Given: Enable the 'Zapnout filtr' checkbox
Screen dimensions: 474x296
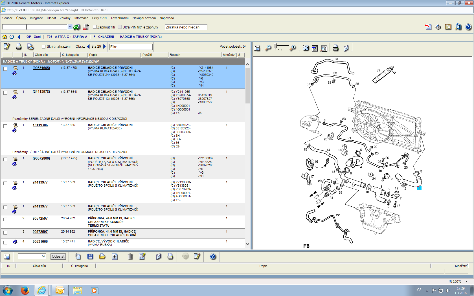Looking at the screenshot, I should (95, 27).
